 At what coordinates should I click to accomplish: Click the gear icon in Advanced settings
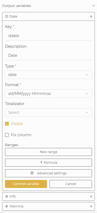[x=32, y=173]
